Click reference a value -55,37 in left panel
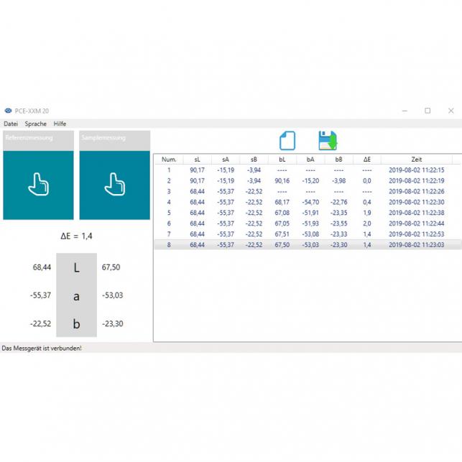 [40, 295]
